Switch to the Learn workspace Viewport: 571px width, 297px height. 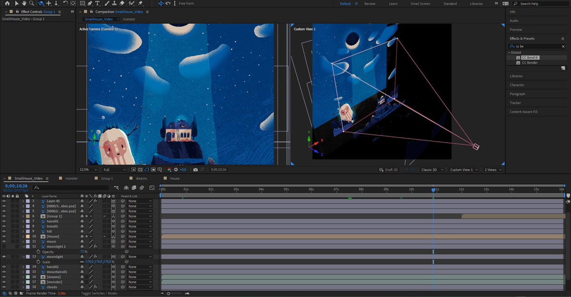pyautogui.click(x=393, y=4)
